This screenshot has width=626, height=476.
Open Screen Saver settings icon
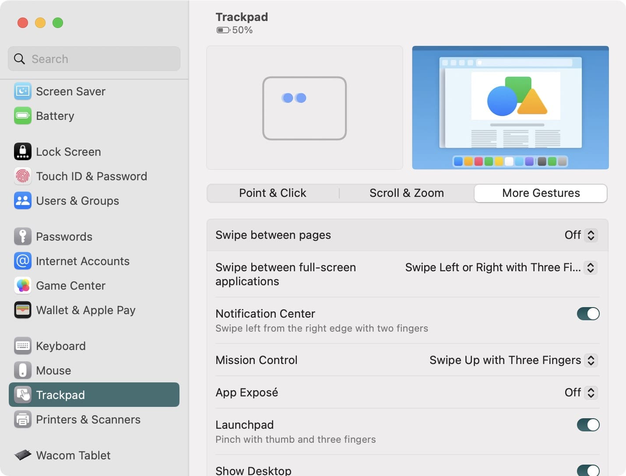tap(23, 91)
